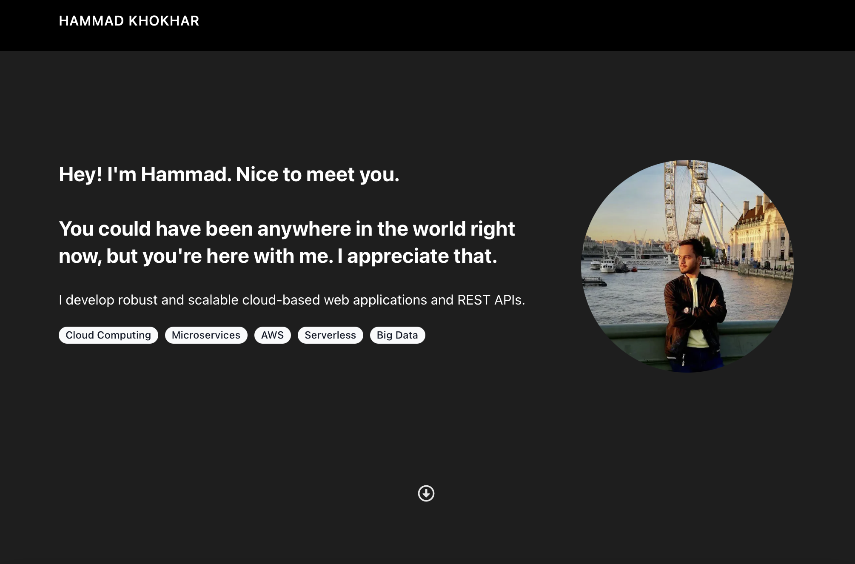Expand the Serverless skill tag
855x564 pixels.
(x=330, y=335)
